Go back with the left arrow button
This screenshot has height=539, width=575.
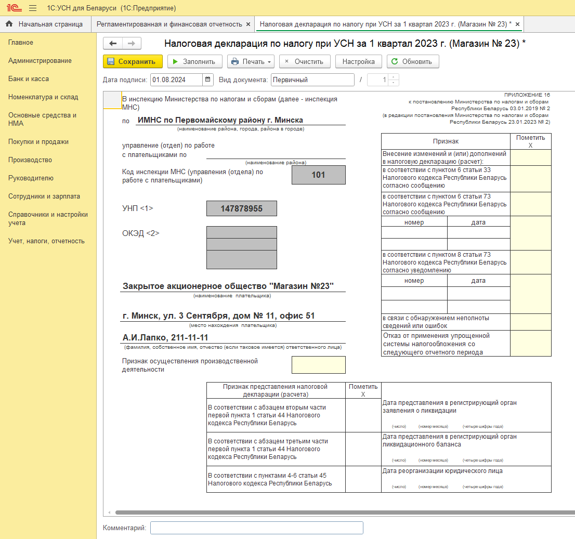pos(113,43)
